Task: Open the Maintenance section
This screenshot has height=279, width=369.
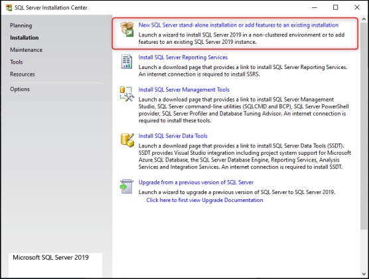Action: click(x=26, y=50)
